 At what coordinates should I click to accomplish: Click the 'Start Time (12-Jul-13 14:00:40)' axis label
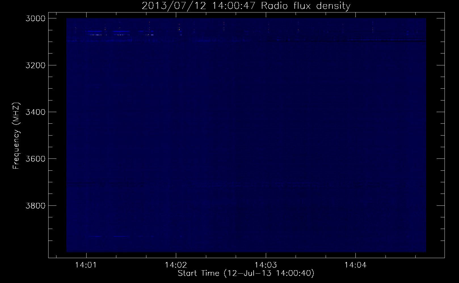[246, 273]
